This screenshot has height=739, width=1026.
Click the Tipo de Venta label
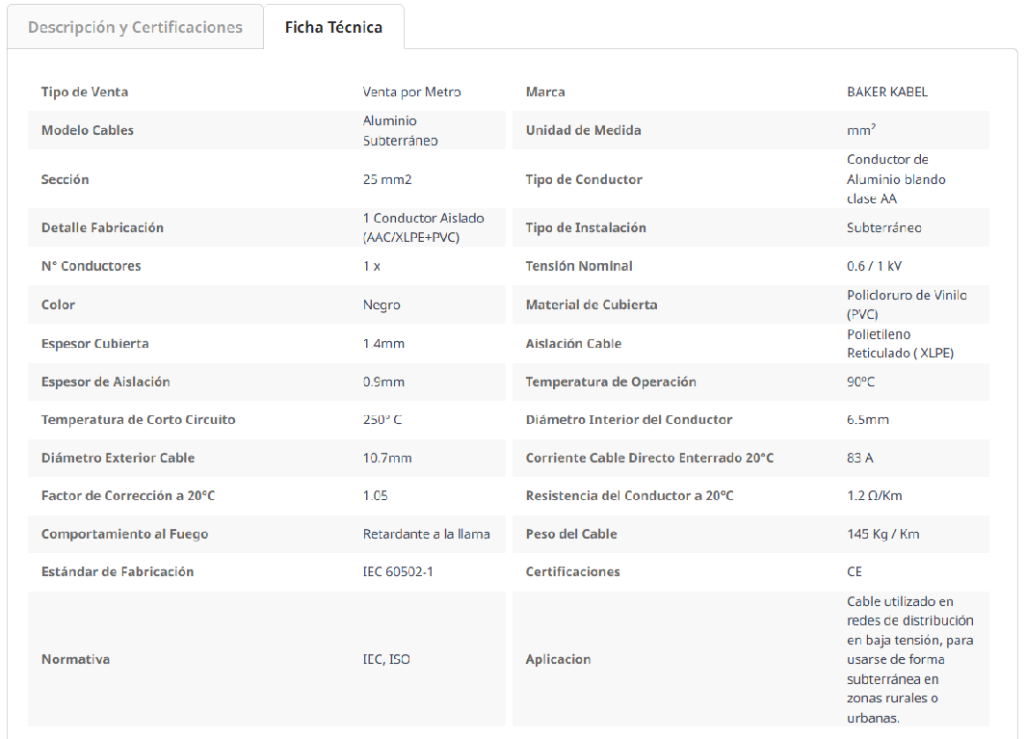(85, 92)
